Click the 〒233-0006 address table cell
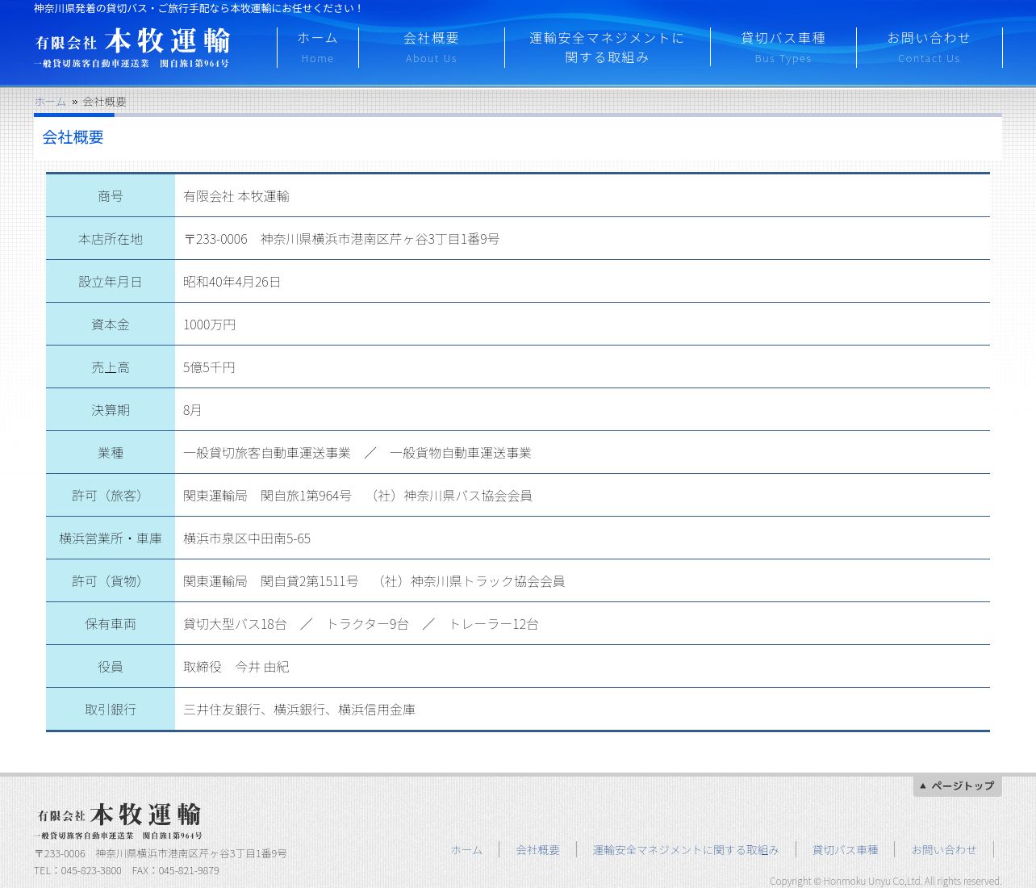Viewport: 1036px width, 888px height. tap(583, 239)
